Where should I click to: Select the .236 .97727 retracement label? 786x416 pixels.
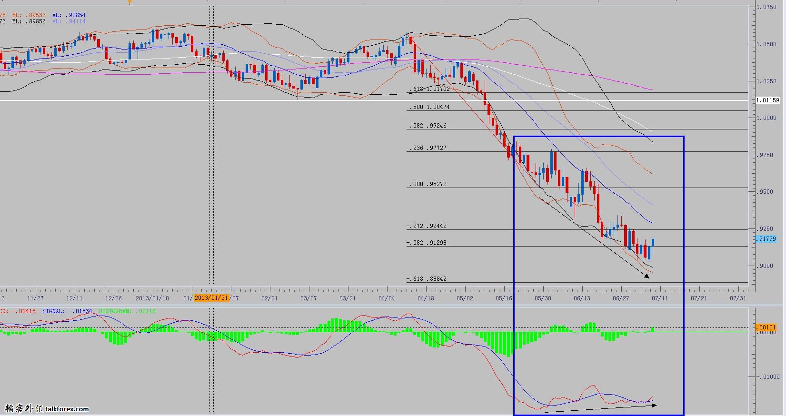click(x=428, y=148)
